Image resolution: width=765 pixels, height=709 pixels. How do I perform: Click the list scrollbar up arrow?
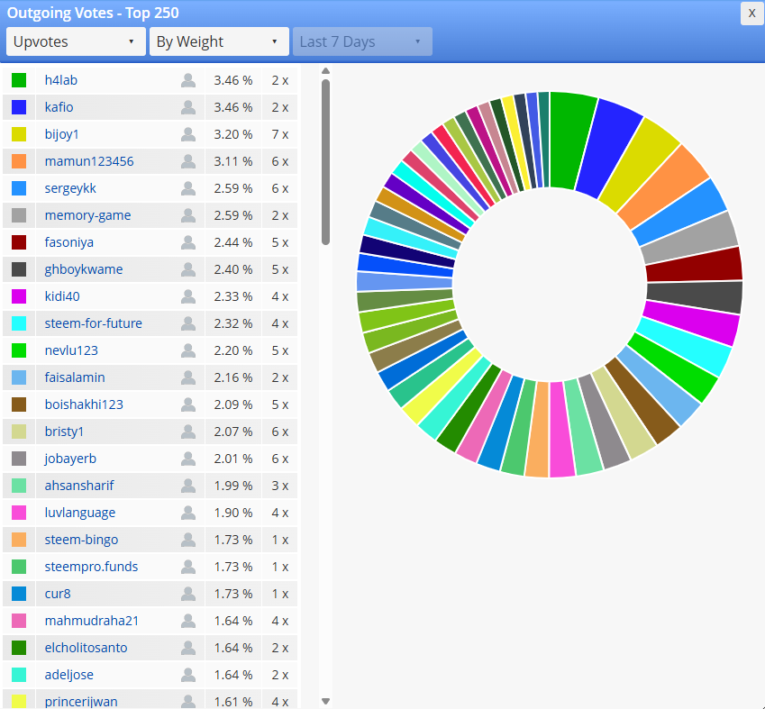[x=325, y=71]
